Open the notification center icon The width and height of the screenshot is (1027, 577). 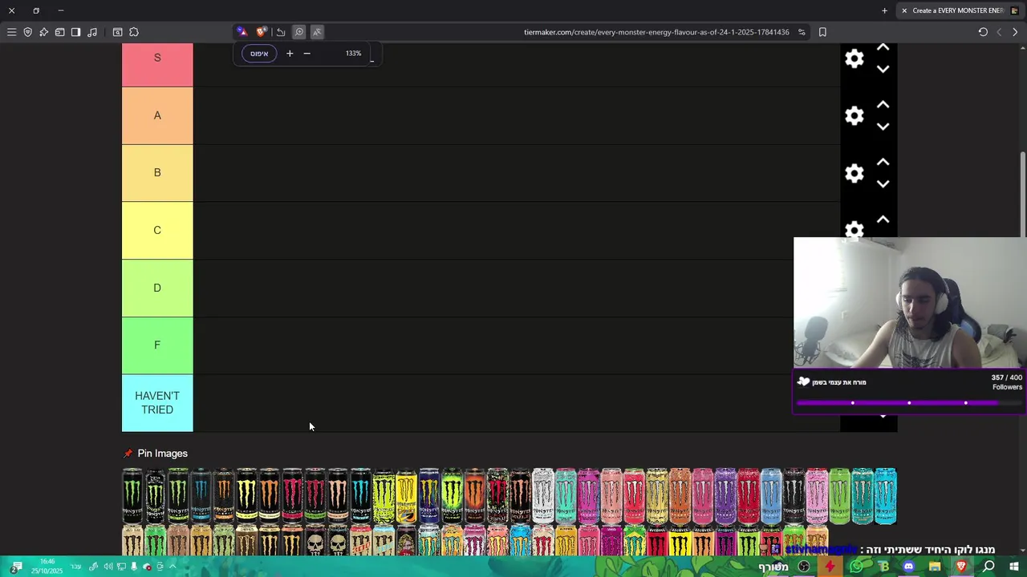[x=16, y=567]
